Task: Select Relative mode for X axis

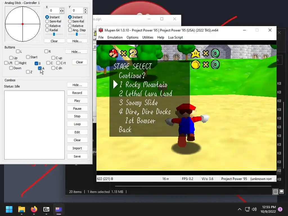Action: tap(47, 26)
